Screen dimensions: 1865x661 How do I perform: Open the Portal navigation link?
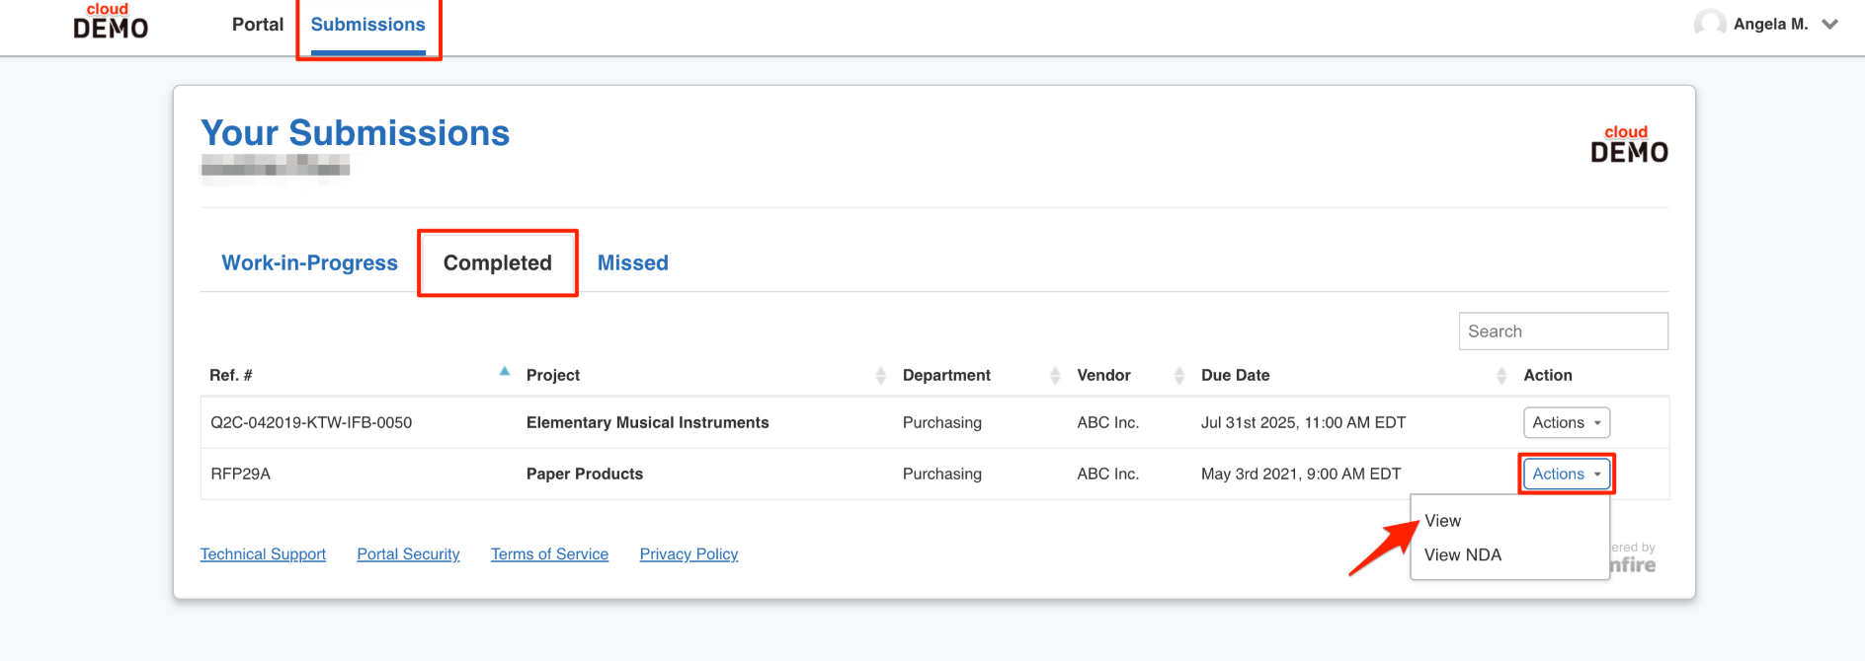point(258,25)
